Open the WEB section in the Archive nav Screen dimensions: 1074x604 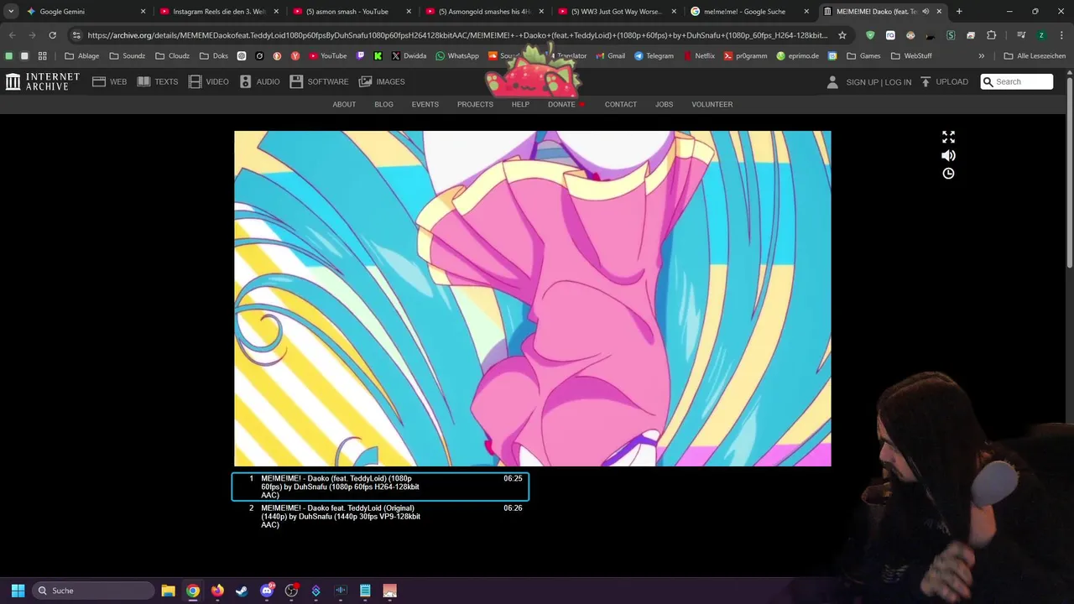(x=110, y=81)
